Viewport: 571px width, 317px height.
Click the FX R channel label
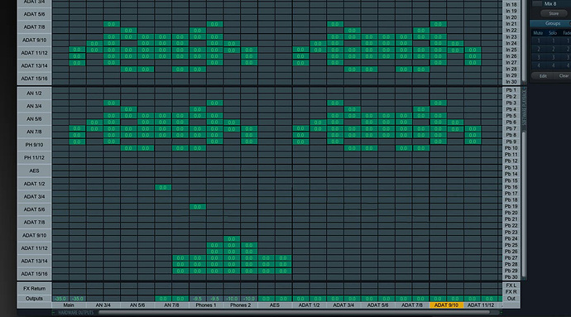(511, 292)
